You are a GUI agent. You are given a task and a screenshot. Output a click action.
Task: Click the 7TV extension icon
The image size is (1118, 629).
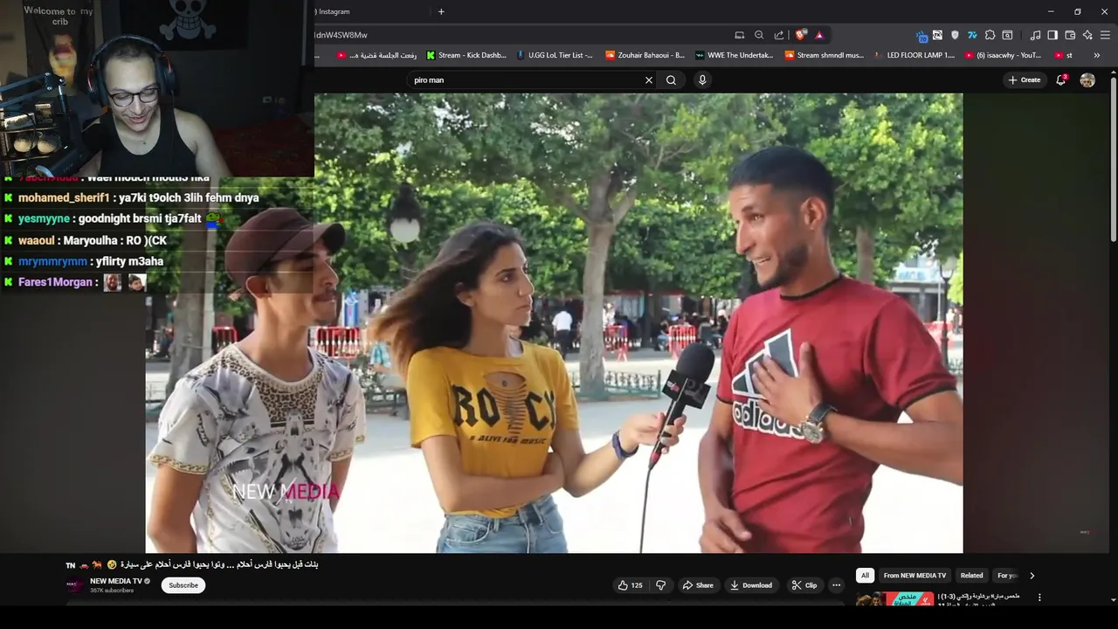[972, 35]
